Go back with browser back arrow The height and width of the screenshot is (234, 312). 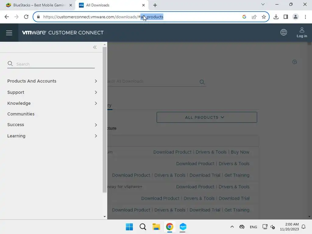7,17
